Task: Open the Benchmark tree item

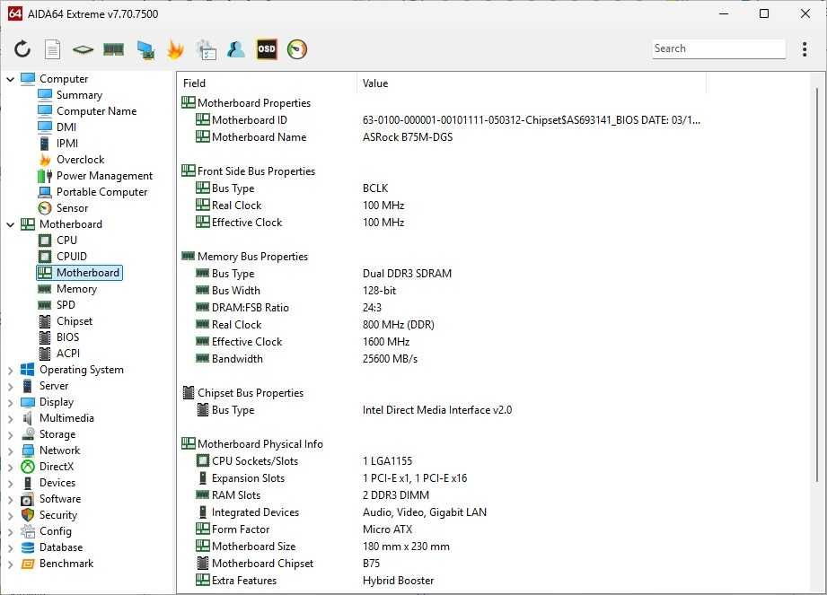Action: pos(66,564)
